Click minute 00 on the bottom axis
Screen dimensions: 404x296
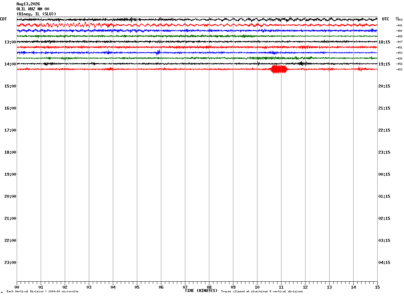(x=17, y=287)
